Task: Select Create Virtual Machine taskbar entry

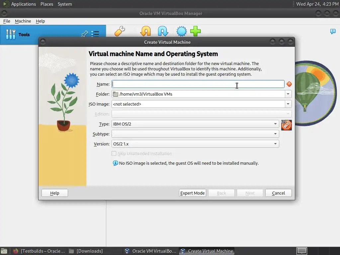Action: [207, 251]
